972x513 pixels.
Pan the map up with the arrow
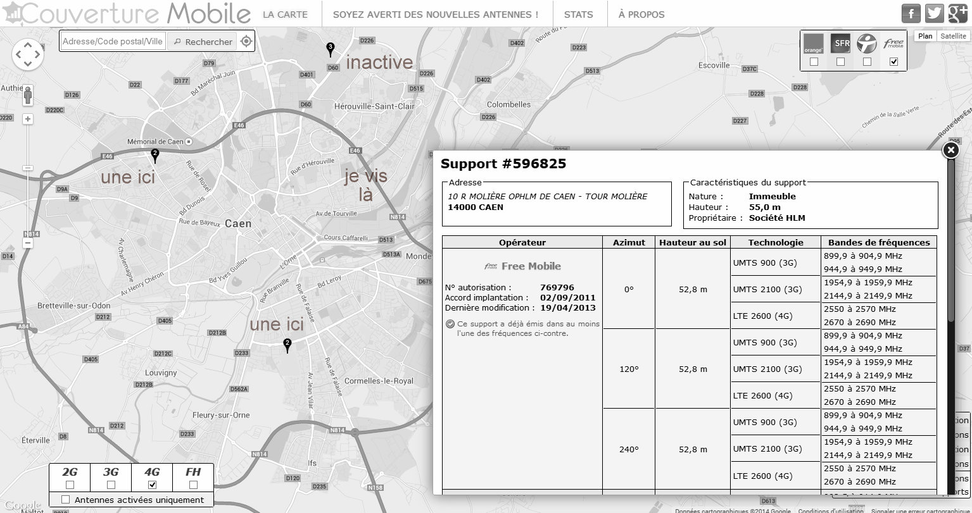27,44
